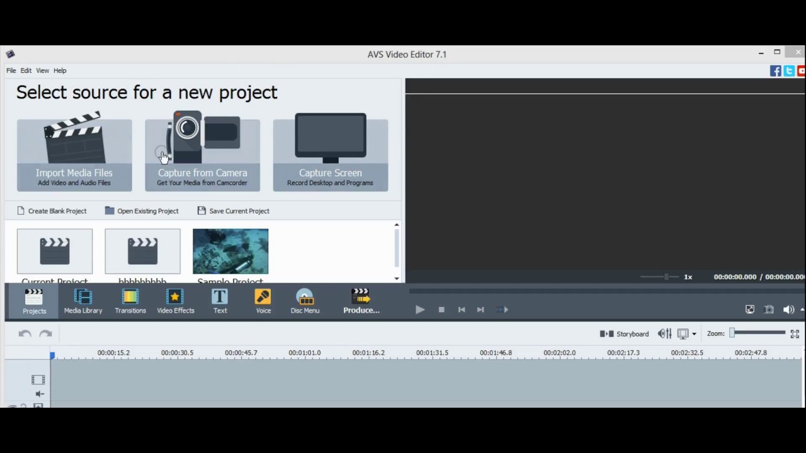Open the Video Effects panel

[176, 301]
